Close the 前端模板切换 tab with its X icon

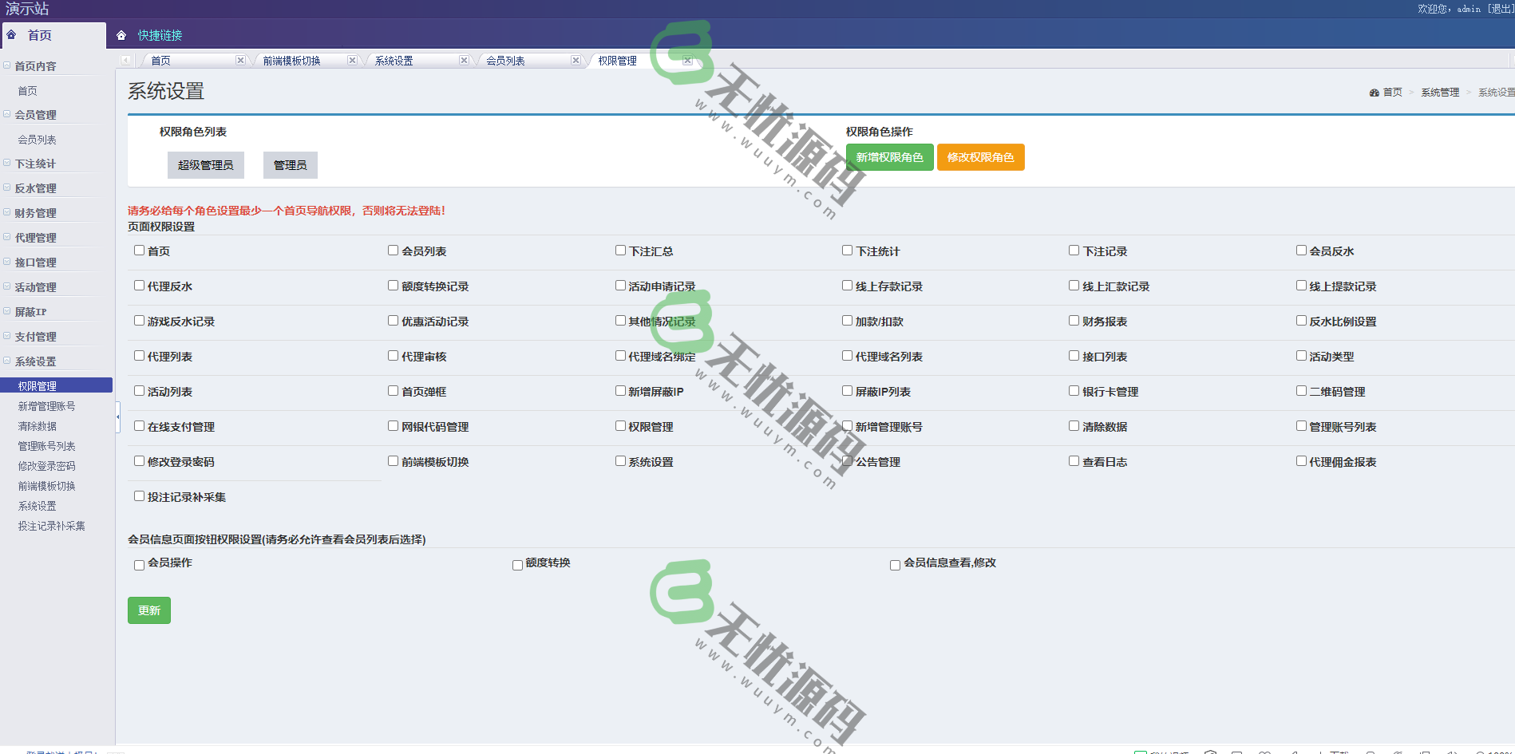click(x=352, y=60)
